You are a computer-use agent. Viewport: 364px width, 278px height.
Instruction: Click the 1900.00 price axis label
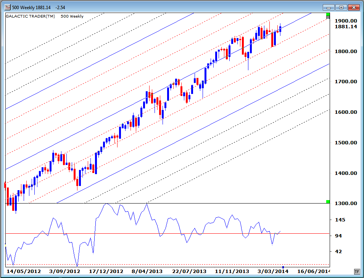click(x=346, y=21)
